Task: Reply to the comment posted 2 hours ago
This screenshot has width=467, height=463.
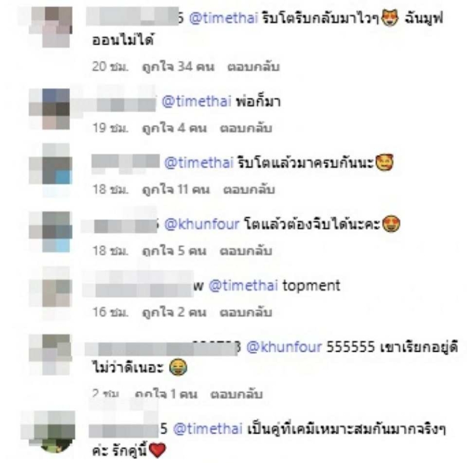Action: click(236, 394)
